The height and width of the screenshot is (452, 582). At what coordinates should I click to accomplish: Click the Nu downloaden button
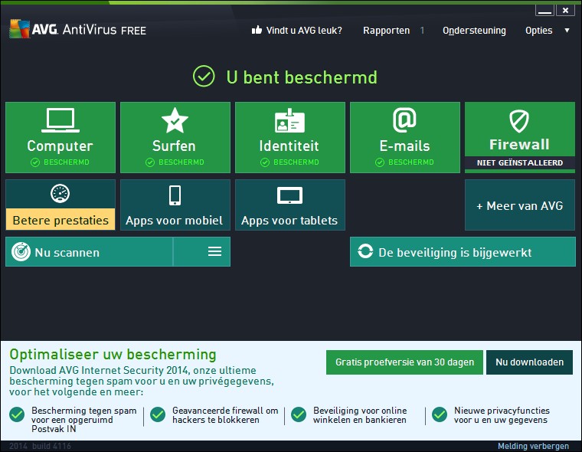tap(529, 362)
